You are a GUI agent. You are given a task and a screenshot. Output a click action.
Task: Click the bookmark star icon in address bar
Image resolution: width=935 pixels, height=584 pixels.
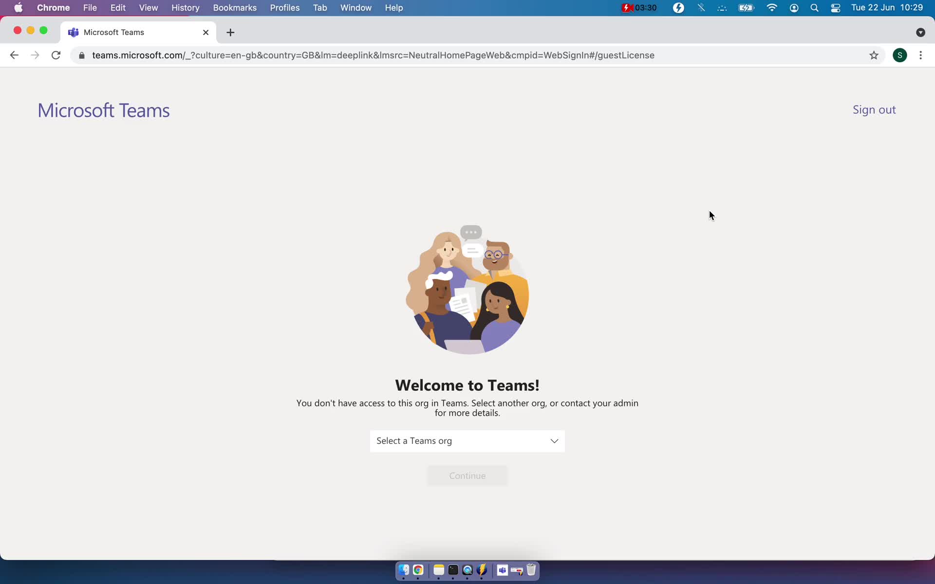tap(874, 55)
